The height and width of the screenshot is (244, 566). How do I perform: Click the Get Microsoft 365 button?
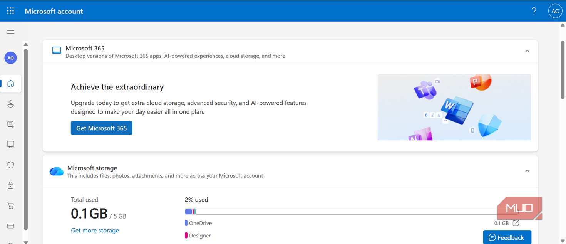[102, 128]
